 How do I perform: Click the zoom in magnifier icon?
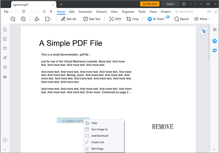point(23,19)
